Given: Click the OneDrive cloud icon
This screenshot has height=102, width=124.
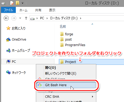Looking at the screenshot, I should coord(8,40).
